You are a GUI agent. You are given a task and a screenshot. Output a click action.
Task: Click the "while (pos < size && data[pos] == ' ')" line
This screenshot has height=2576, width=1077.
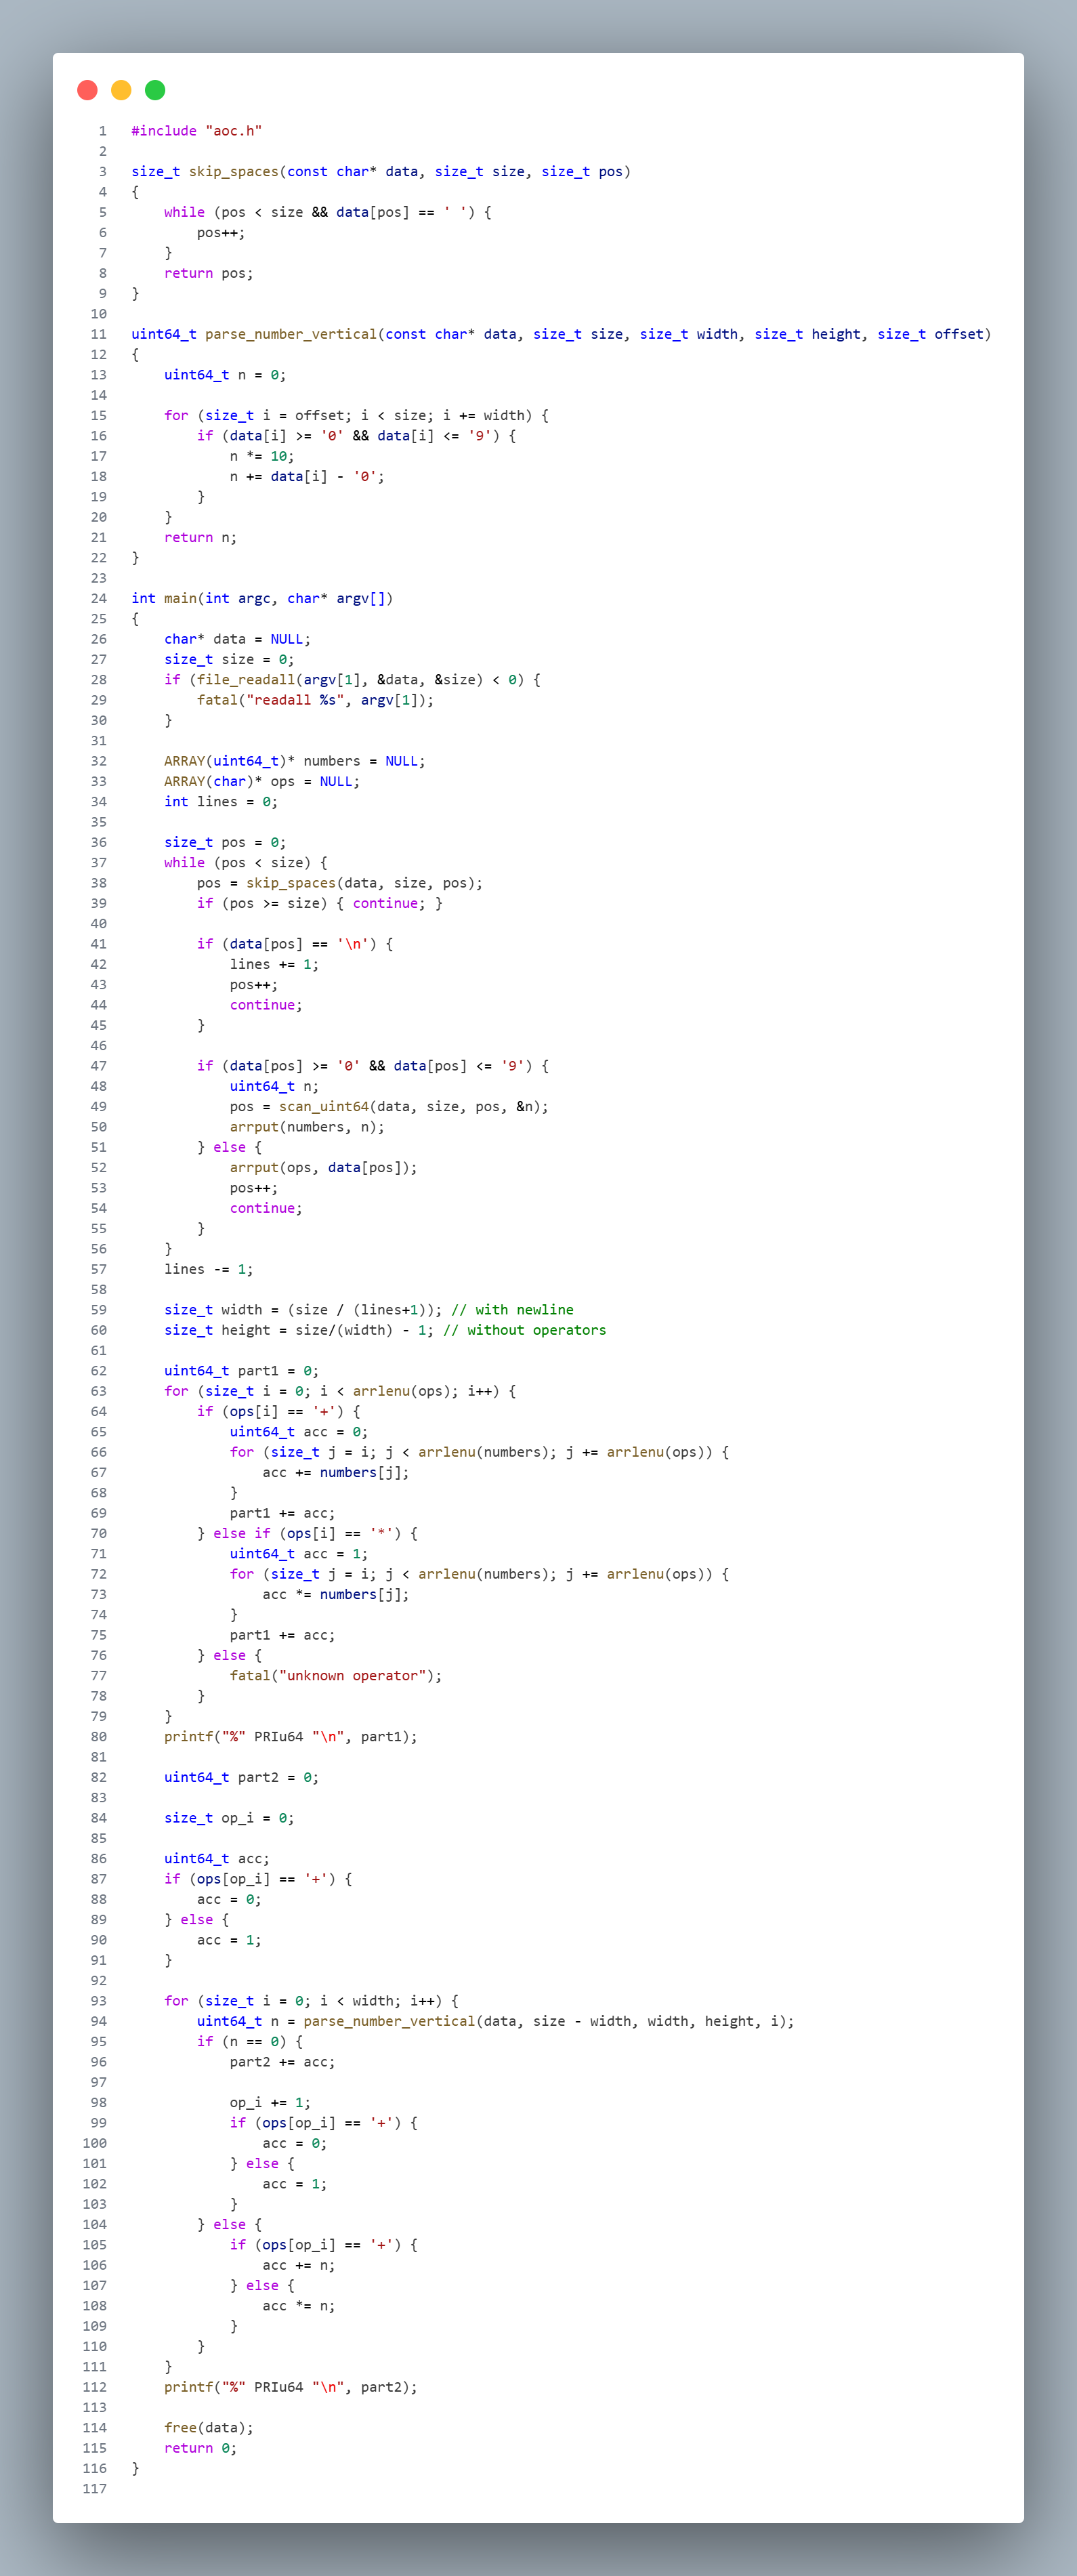coord(328,212)
